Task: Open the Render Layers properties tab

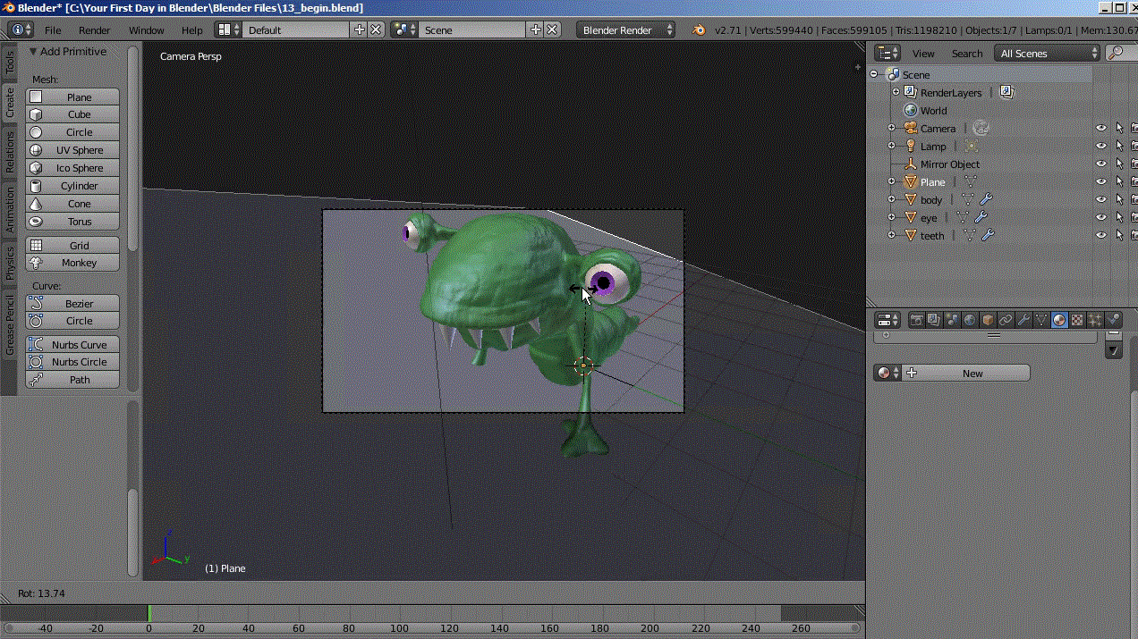Action: (x=934, y=320)
